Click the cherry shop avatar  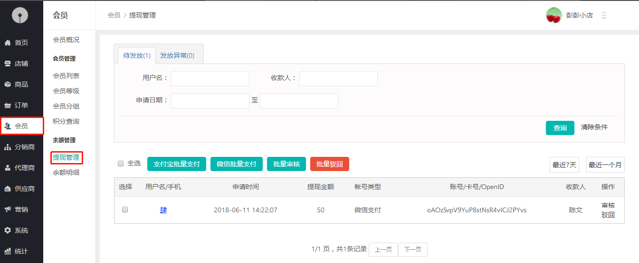pyautogui.click(x=553, y=15)
